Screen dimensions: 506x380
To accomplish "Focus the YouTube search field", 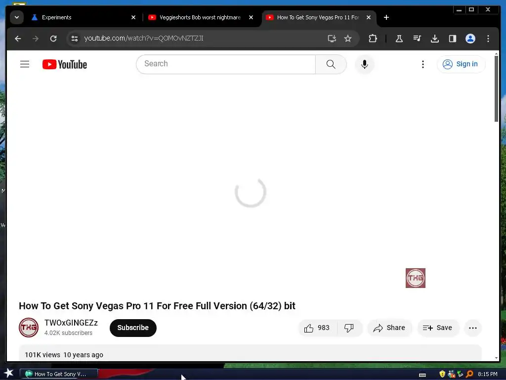I will 226,64.
